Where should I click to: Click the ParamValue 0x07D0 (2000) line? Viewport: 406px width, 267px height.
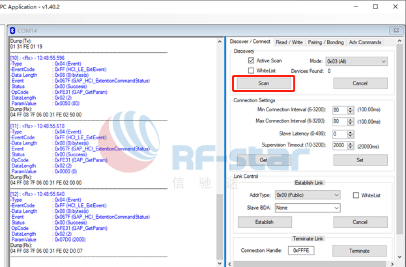[48, 240]
